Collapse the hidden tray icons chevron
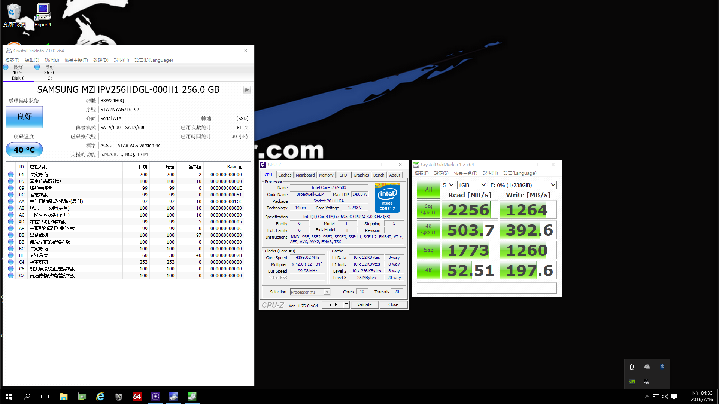The height and width of the screenshot is (404, 719). (647, 397)
